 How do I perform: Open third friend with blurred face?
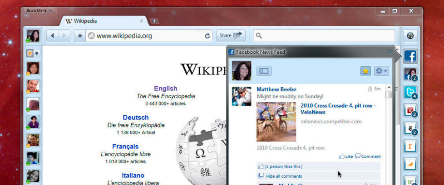[33, 104]
